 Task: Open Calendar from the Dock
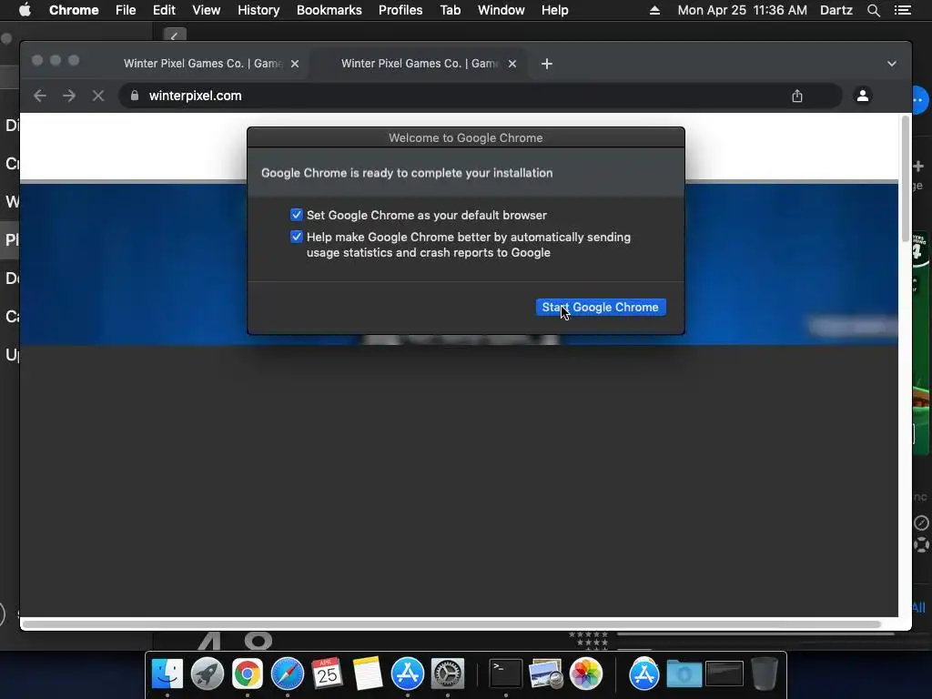point(327,674)
